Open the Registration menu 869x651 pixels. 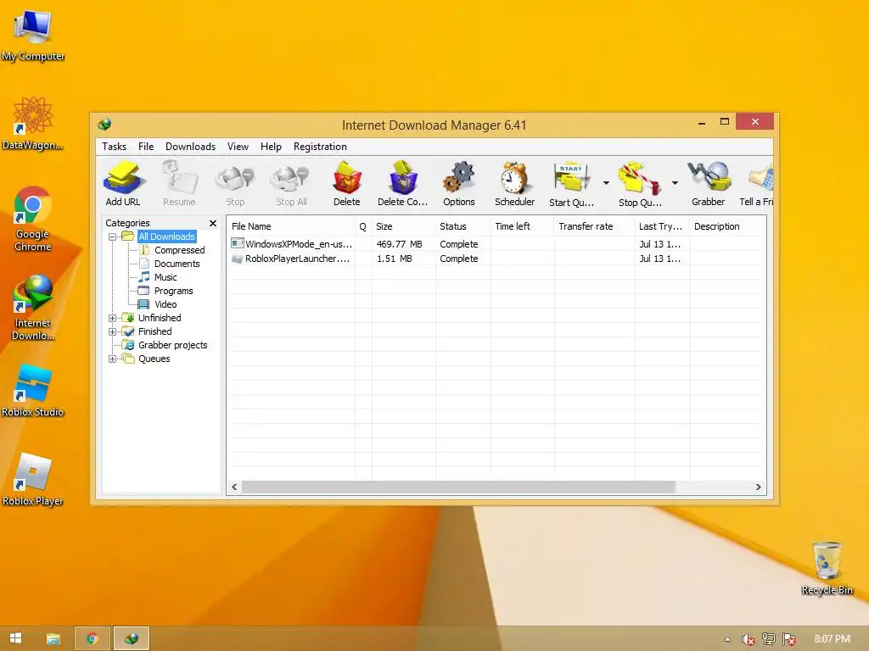(320, 147)
